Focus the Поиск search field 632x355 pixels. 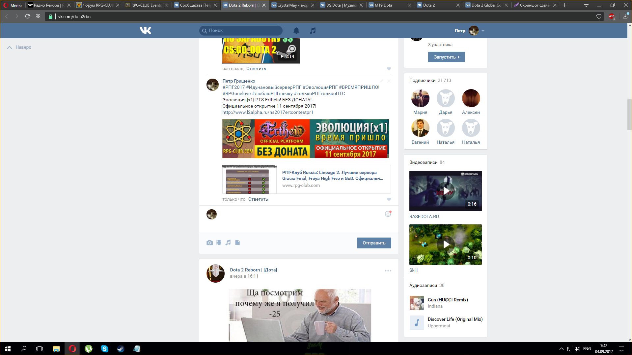pos(241,30)
